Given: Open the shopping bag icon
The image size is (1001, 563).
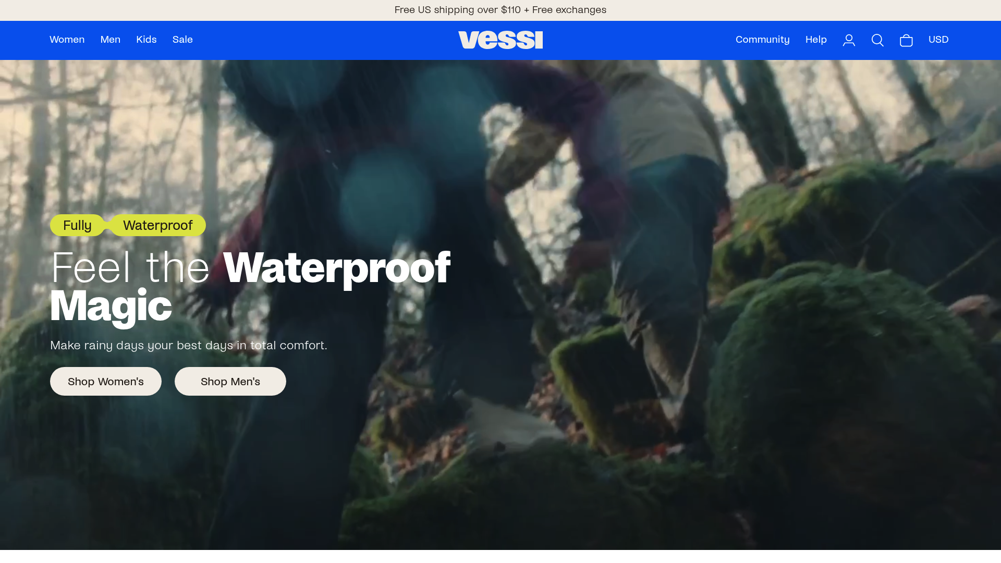Looking at the screenshot, I should 906,40.
